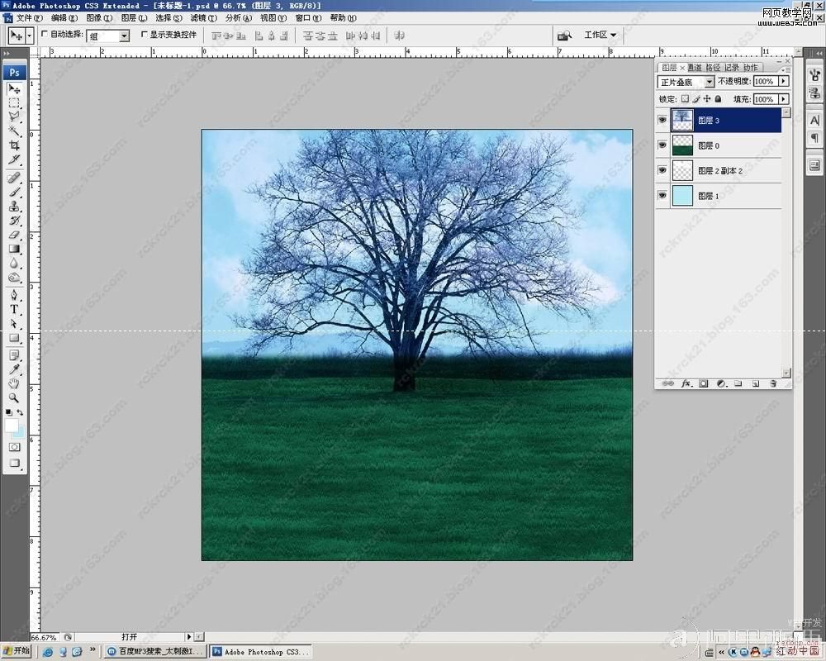The image size is (826, 661).
Task: Create new adjustment layer
Action: click(x=721, y=383)
